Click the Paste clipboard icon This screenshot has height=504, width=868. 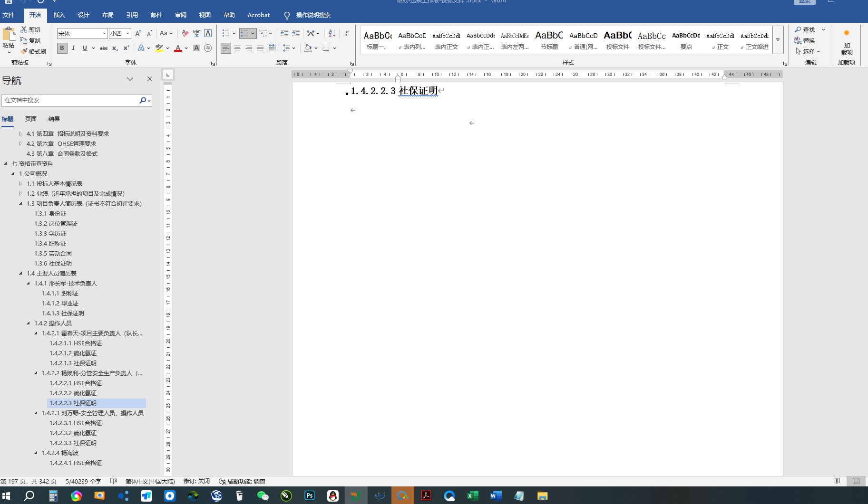coord(9,35)
